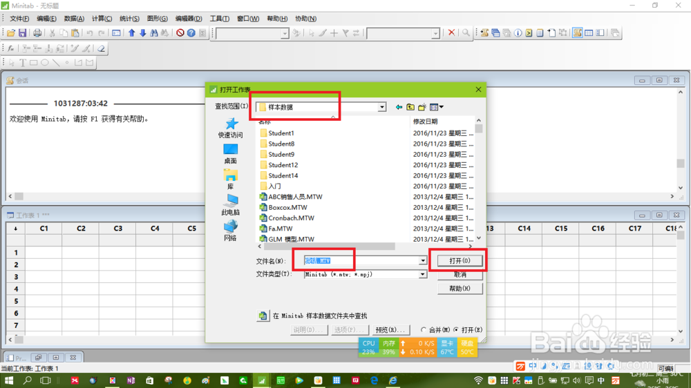
Task: Select Boxcox.MTW in the file list
Action: 287,207
